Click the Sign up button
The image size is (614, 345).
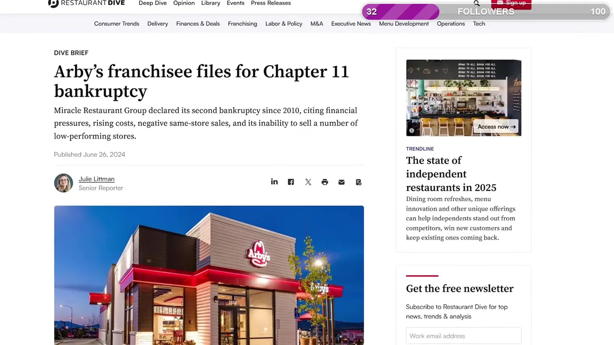click(511, 4)
